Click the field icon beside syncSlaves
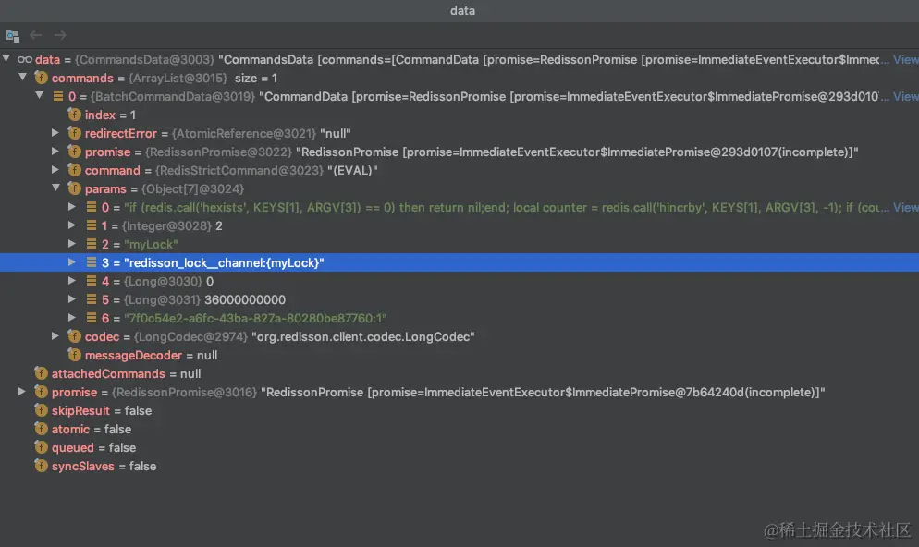 41,466
